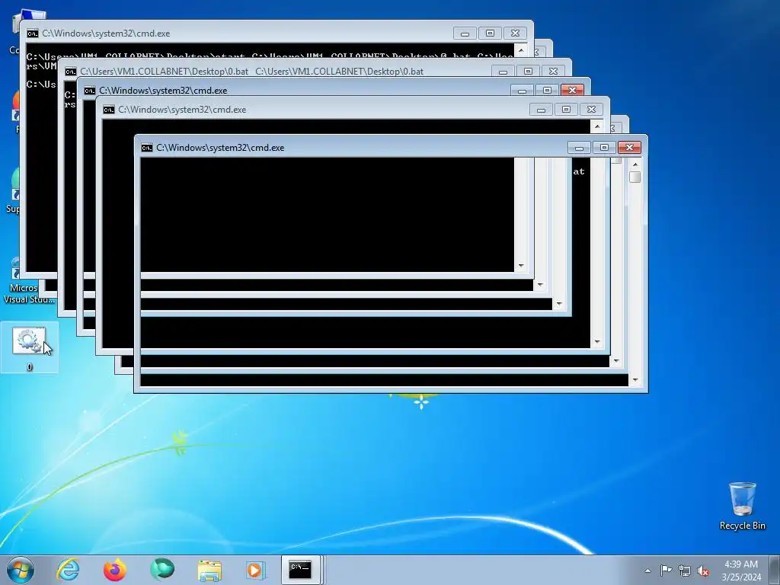Minimize the window titled 0.bat
This screenshot has height=585, width=780.
(x=503, y=72)
